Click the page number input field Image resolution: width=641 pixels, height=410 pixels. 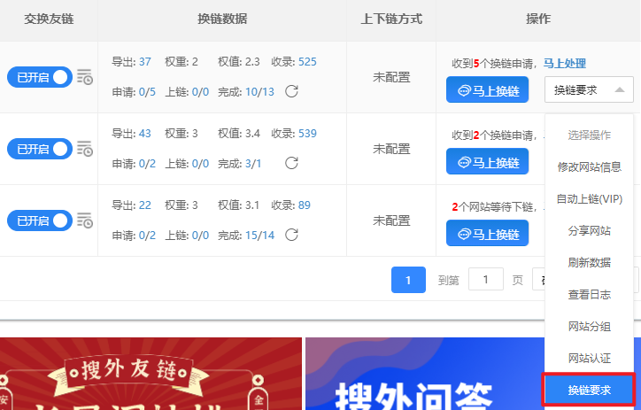[486, 280]
